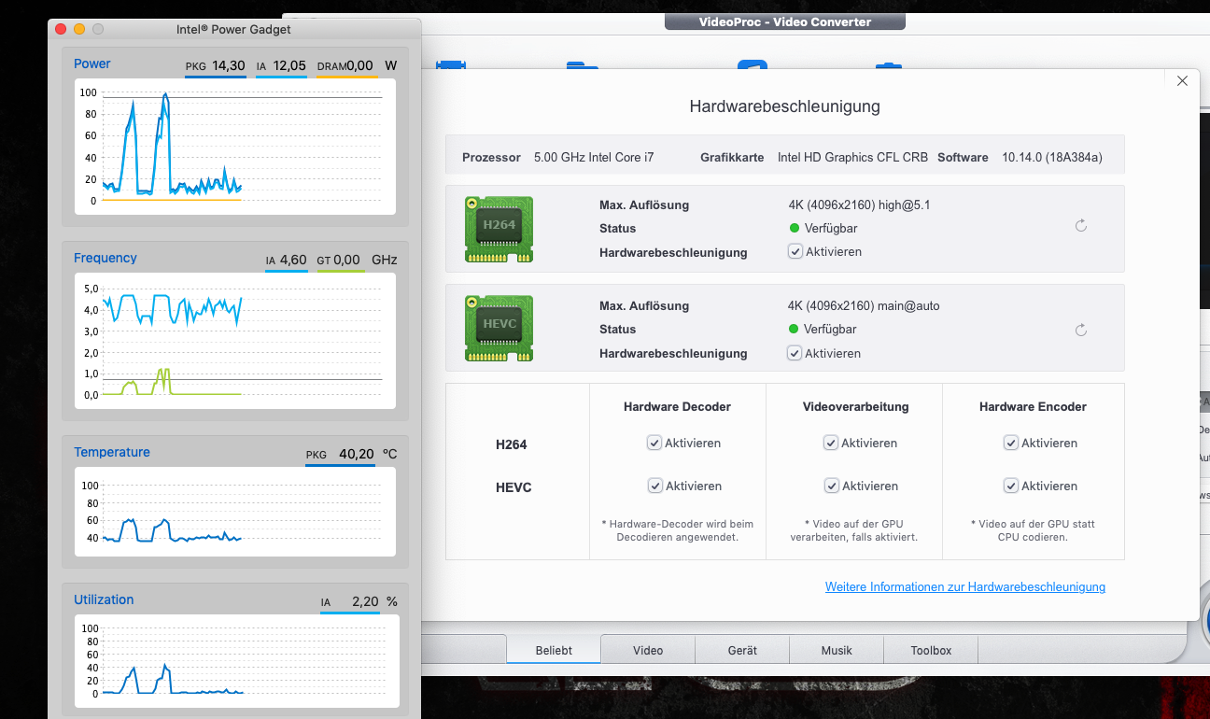Click the 4K (4096x2160) main@auto value
Screen dimensions: 1210x719
tap(865, 305)
